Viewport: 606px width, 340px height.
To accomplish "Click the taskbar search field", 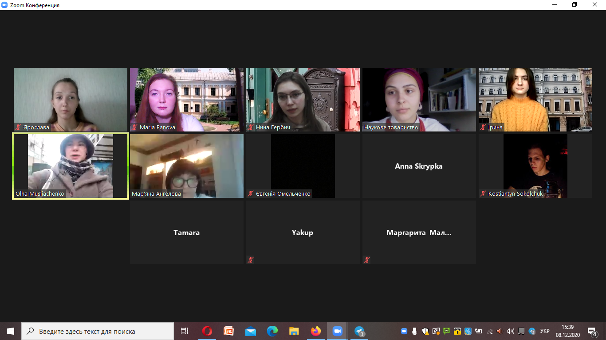I will (x=98, y=331).
